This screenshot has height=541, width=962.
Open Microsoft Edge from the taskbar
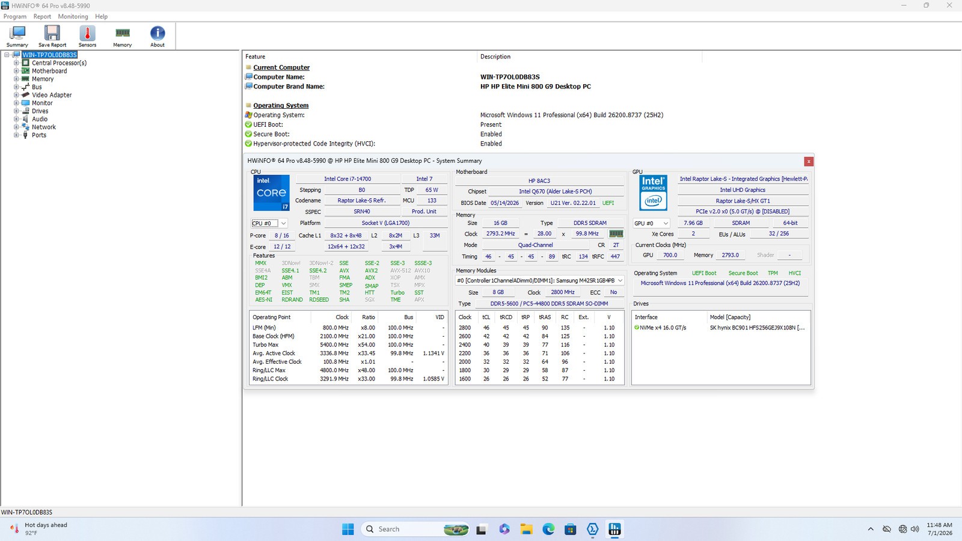click(548, 529)
